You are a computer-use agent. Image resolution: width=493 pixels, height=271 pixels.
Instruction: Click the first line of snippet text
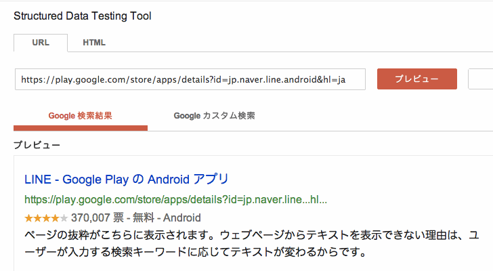pyautogui.click(x=251, y=236)
